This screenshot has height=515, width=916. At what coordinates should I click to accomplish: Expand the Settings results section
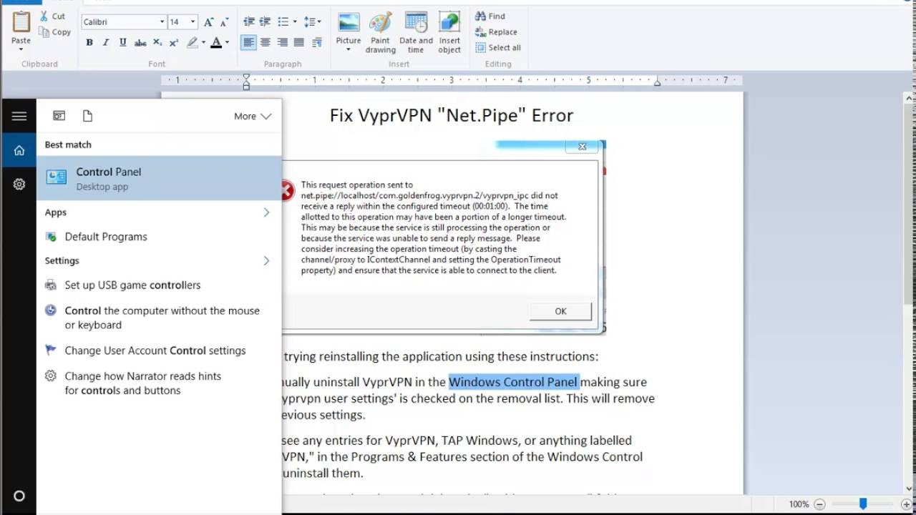pyautogui.click(x=266, y=260)
